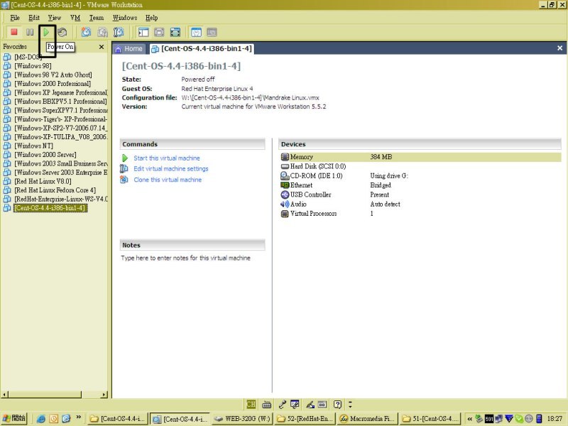Click the Reset toolbar button

pos(62,32)
